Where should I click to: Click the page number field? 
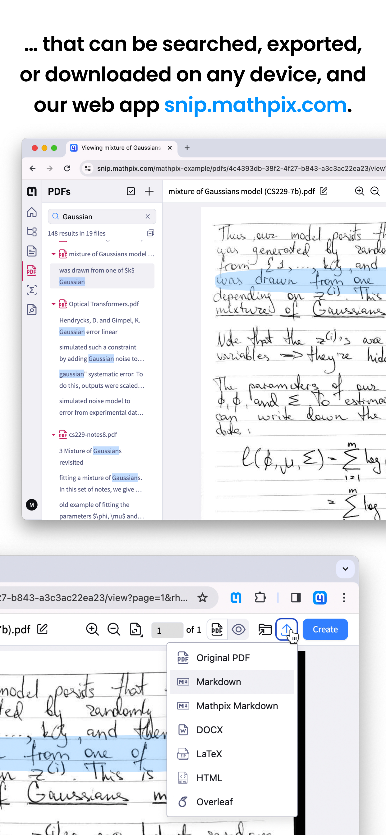(x=167, y=630)
